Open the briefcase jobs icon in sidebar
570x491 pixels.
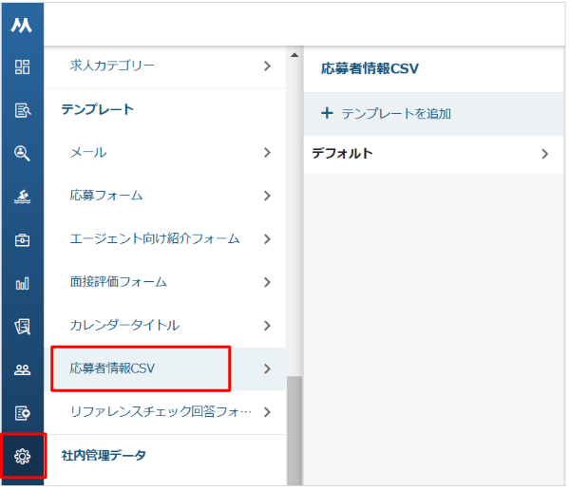[22, 239]
